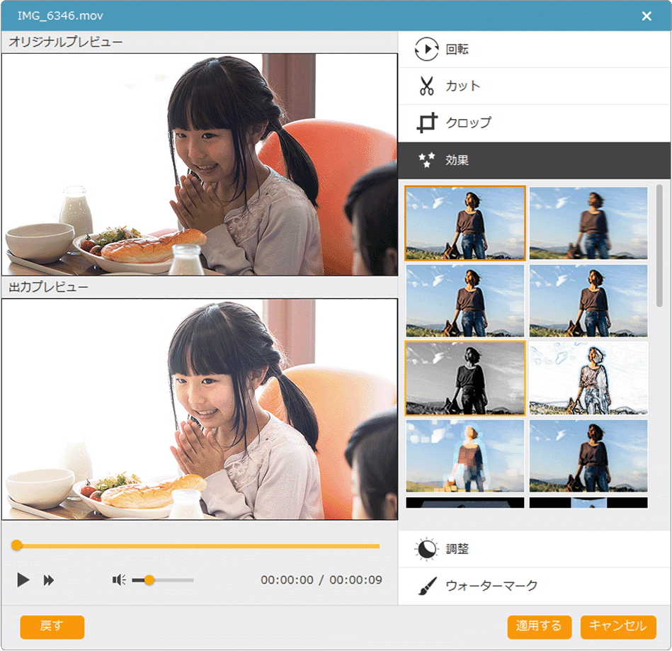Click the キャンセル button
Image resolution: width=672 pixels, height=651 pixels.
click(x=618, y=627)
